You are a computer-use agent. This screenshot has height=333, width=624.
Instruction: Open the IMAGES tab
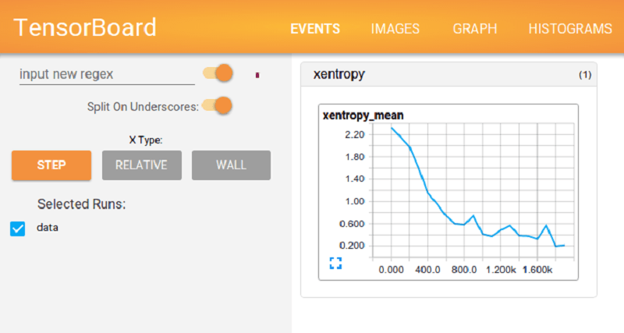click(x=395, y=29)
